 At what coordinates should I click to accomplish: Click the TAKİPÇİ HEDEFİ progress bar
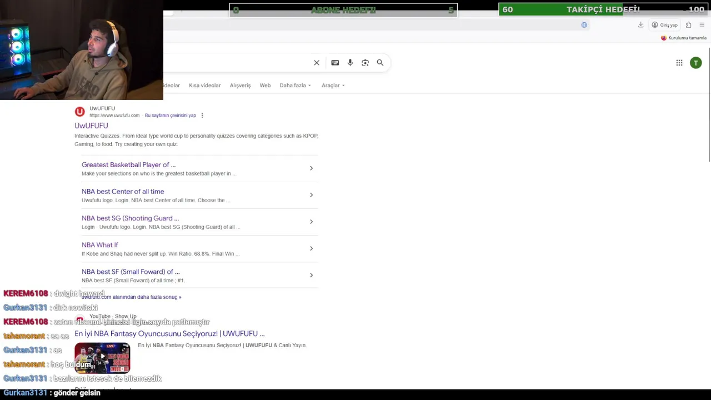pyautogui.click(x=603, y=9)
